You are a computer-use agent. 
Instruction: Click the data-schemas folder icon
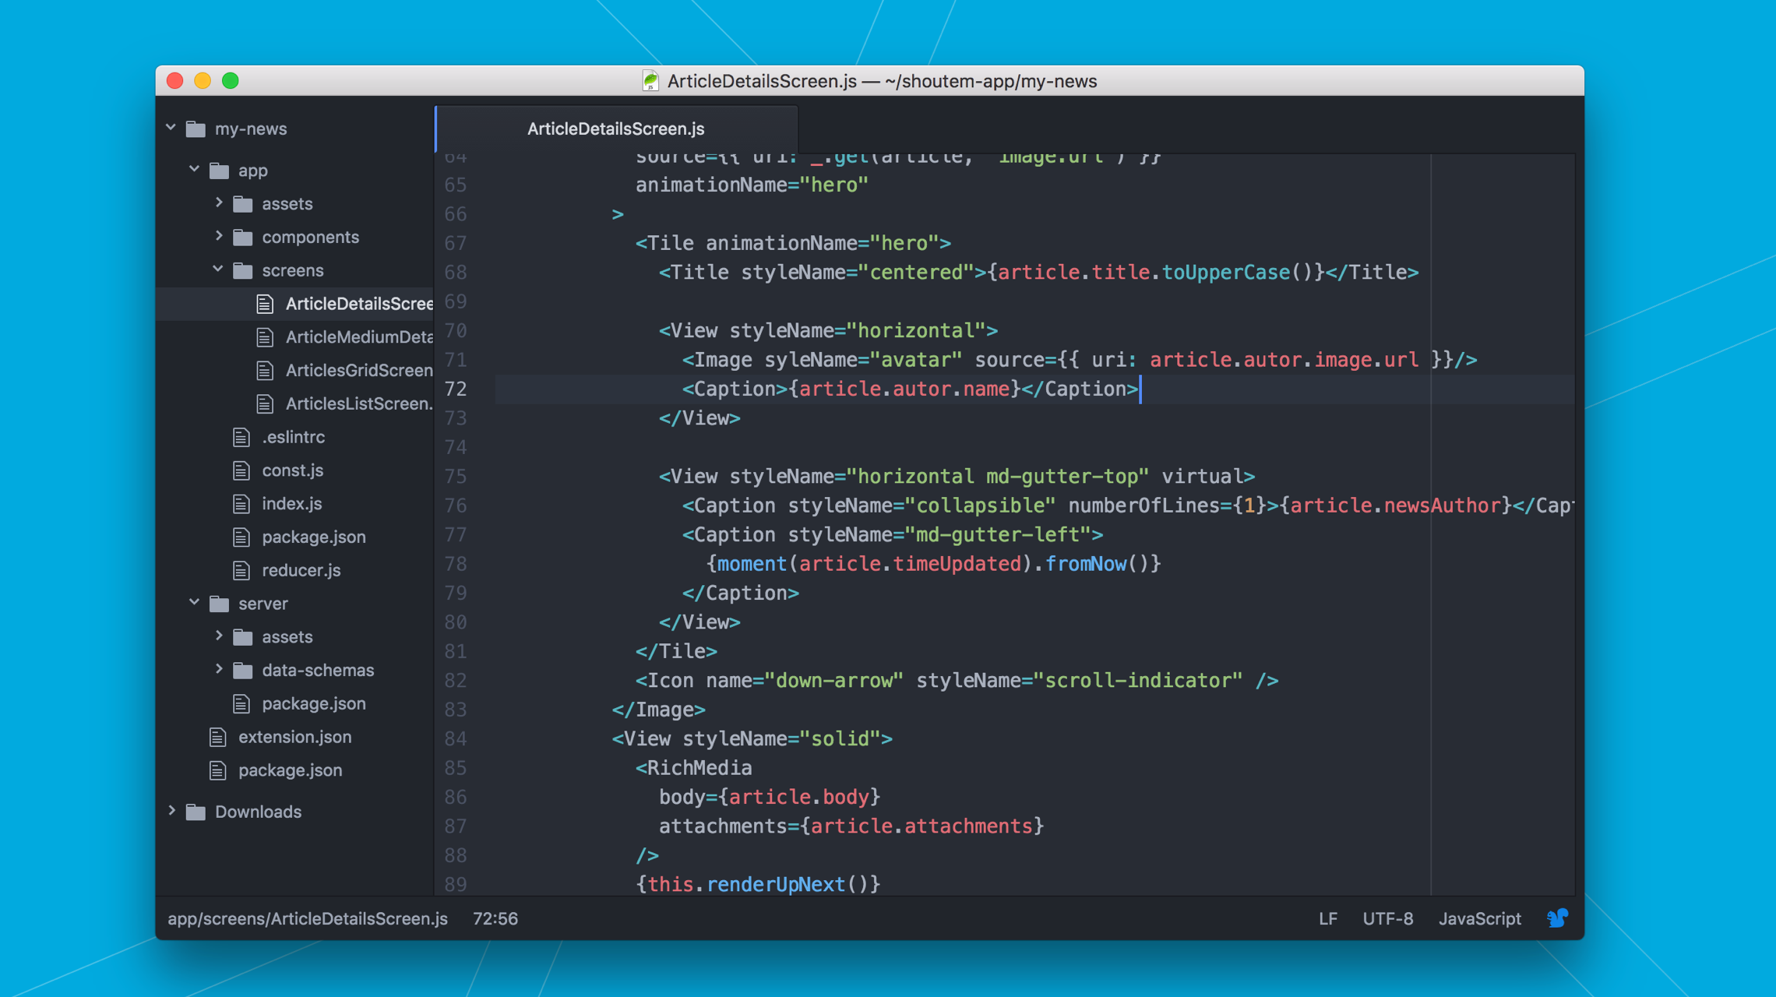(244, 671)
